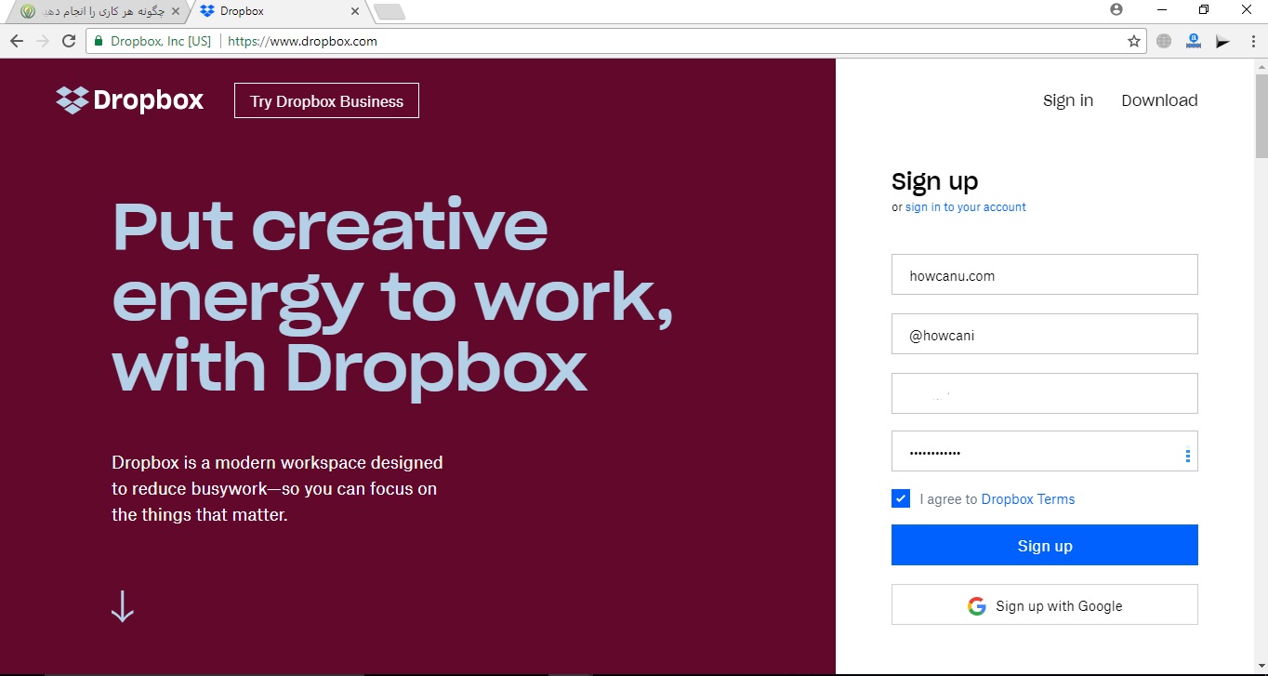Viewport: 1268px width, 676px height.
Task: Open the Chrome three-dot menu
Action: 1251,41
